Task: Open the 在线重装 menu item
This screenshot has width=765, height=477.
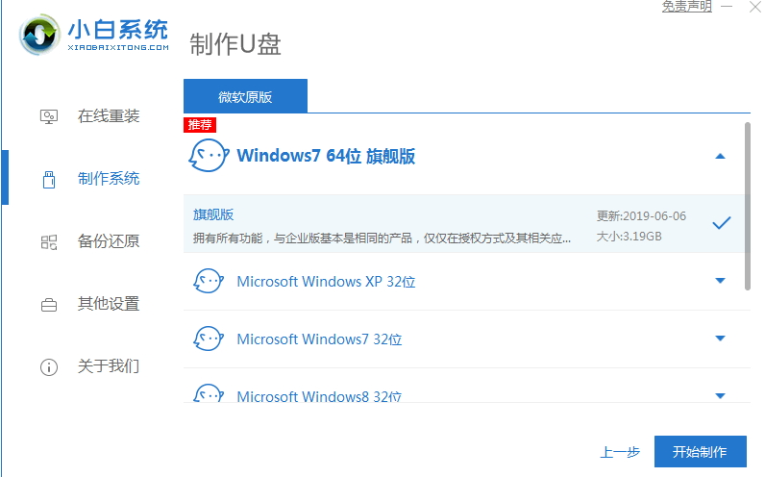Action: coord(109,116)
